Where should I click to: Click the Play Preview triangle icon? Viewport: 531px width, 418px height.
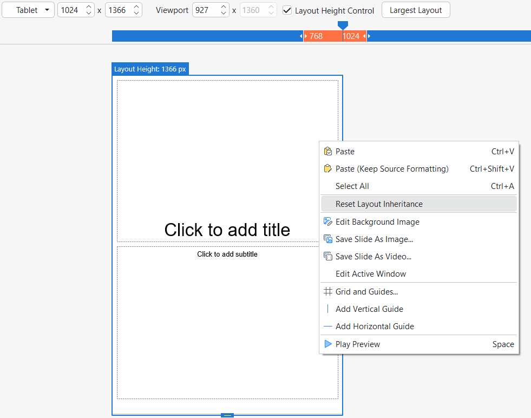point(327,344)
